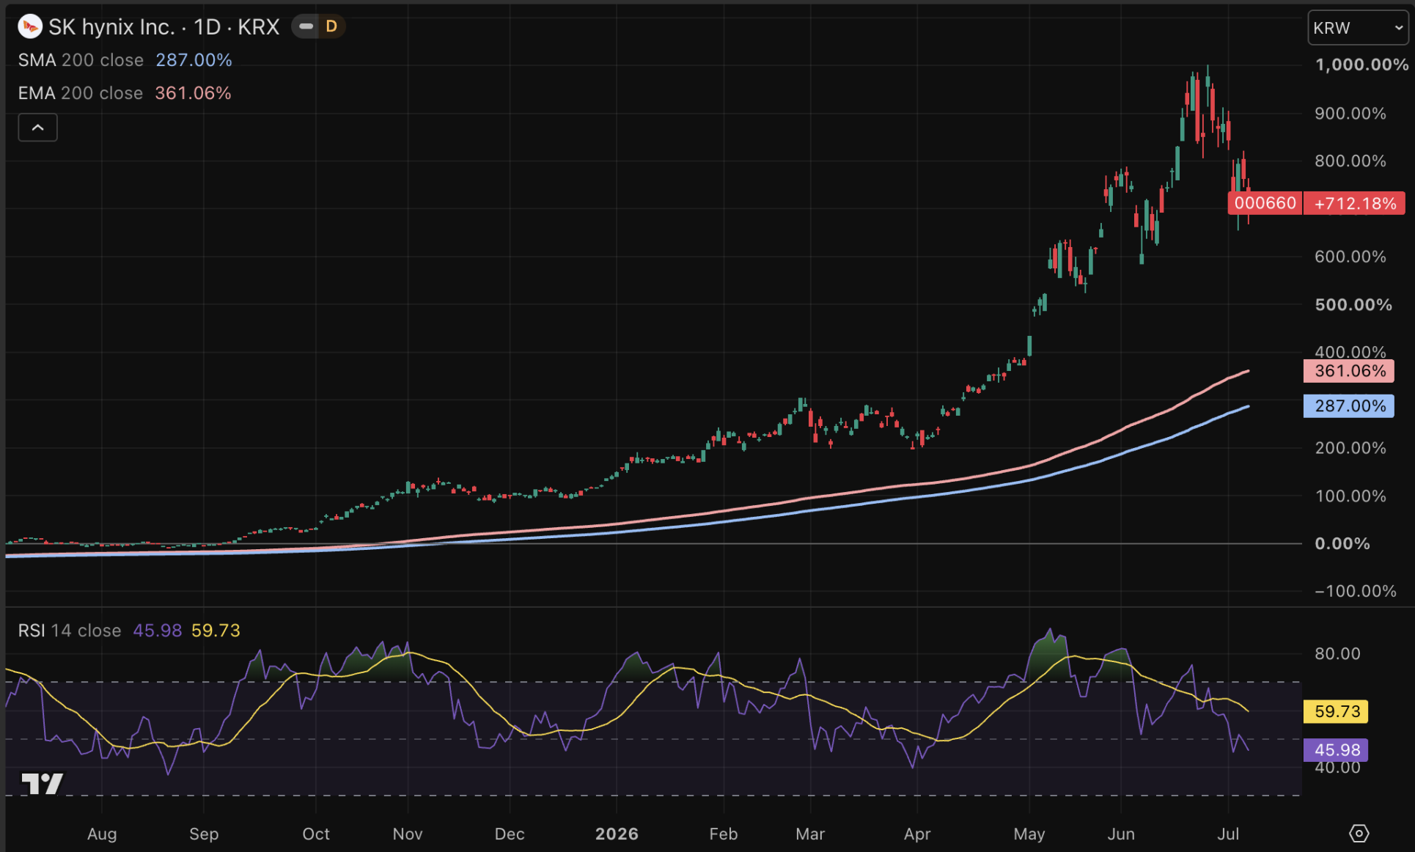The height and width of the screenshot is (852, 1415).
Task: Open the KRW currency dropdown
Action: tap(1358, 28)
